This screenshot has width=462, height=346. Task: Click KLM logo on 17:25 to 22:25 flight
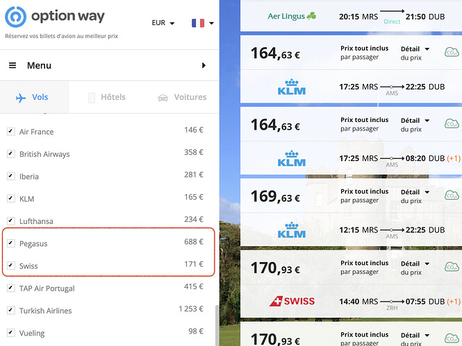pyautogui.click(x=291, y=87)
